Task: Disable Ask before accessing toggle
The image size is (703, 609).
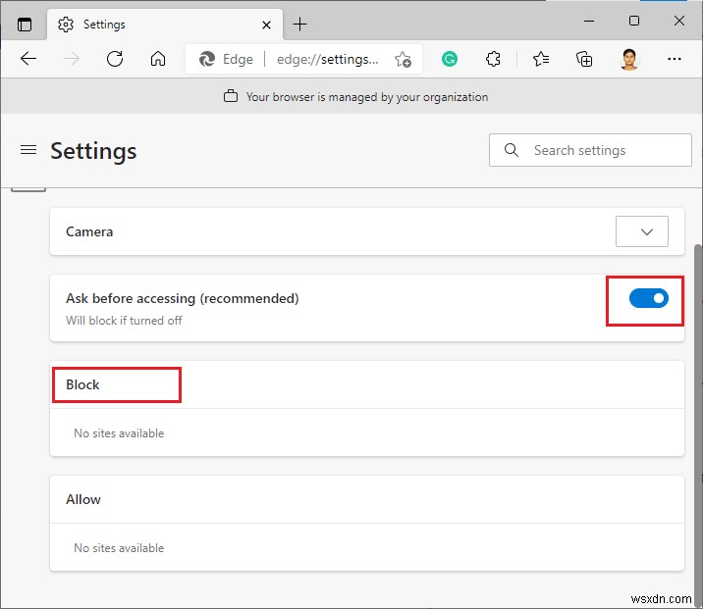Action: click(648, 298)
